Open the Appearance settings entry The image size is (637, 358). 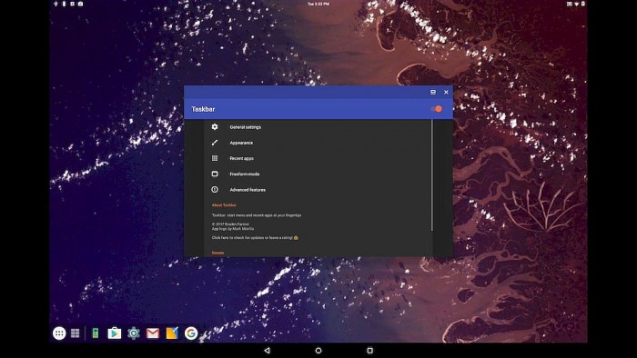pyautogui.click(x=318, y=143)
